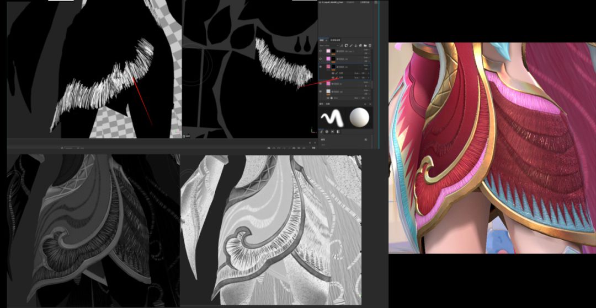Viewport: 596px width, 308px height.
Task: Toggle visibility of the top light-pink fill layer
Action: 321,51
